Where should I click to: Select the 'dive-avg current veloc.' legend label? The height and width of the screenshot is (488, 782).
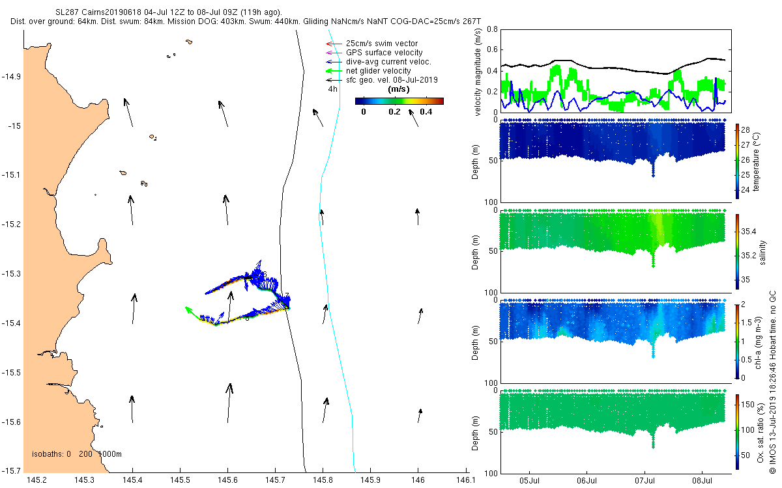click(388, 62)
